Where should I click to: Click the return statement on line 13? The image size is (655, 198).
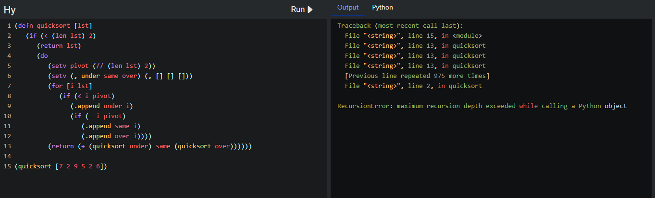[x=150, y=146]
